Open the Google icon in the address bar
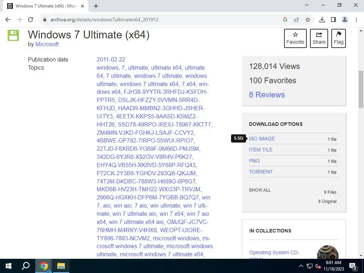Screen dimensions: 364x273 (285, 20)
